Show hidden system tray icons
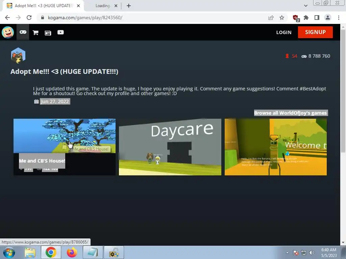The width and height of the screenshot is (346, 259). pyautogui.click(x=287, y=253)
